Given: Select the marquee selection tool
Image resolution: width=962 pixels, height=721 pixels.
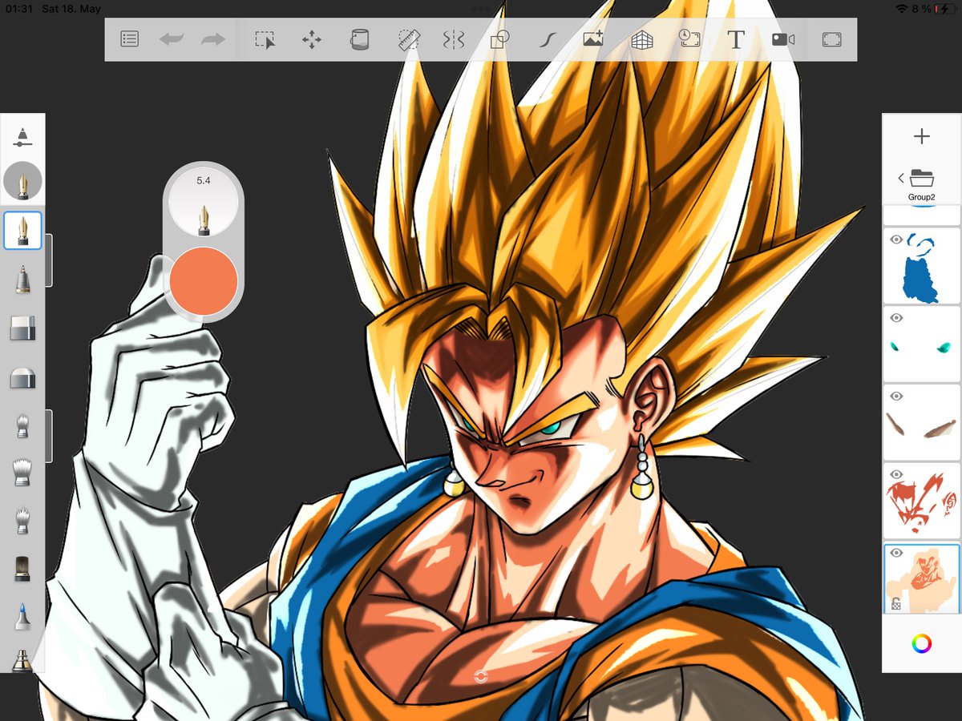Looking at the screenshot, I should pos(265,39).
